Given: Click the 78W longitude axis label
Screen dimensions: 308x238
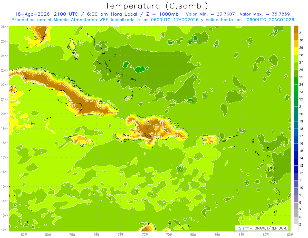Looking at the screenshot, I should click(x=72, y=234).
